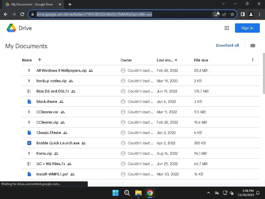The image size is (265, 199).
Task: Click the blue document icon for Classic.Theme
Action: 29,133
